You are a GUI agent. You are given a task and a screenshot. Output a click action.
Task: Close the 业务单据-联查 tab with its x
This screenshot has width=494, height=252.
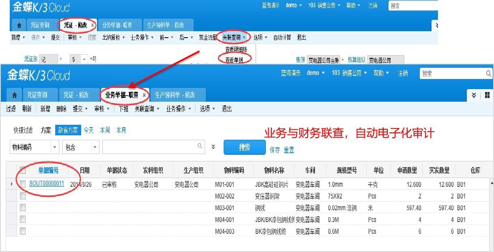pyautogui.click(x=144, y=96)
